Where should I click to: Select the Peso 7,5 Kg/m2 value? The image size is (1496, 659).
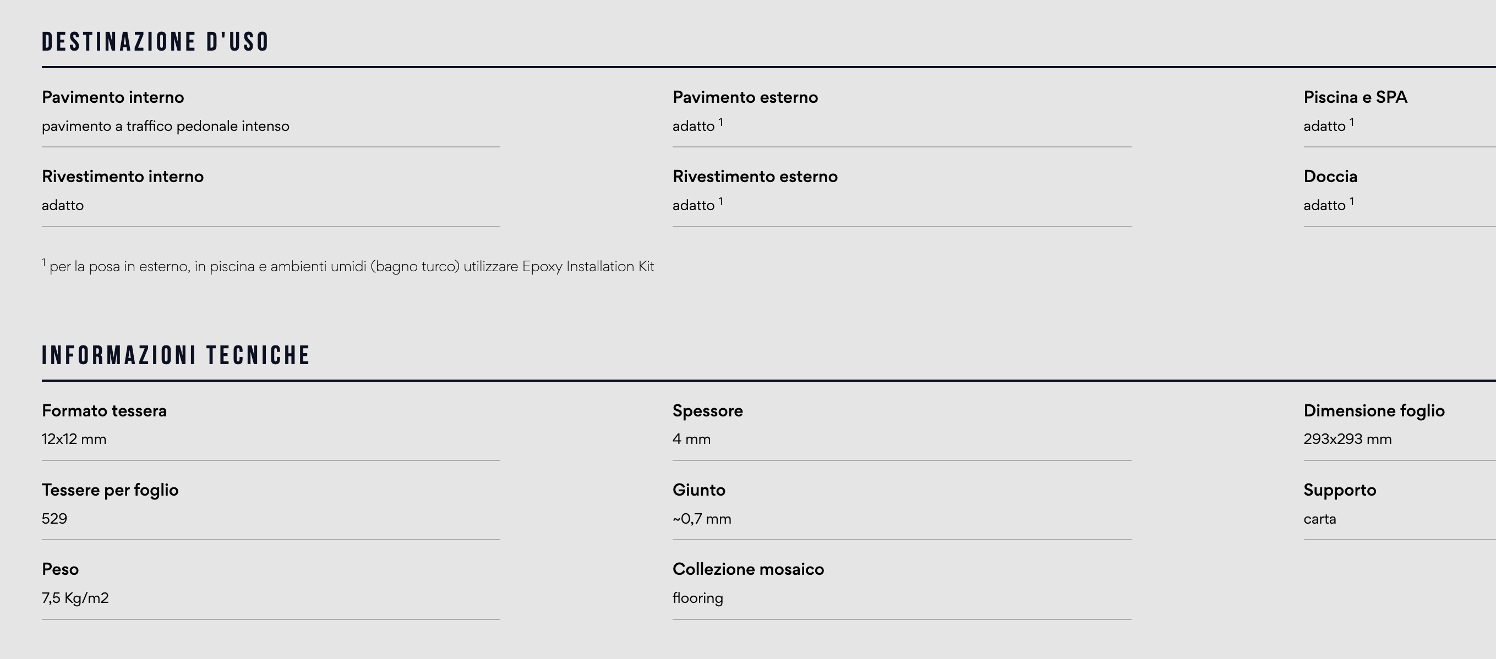pos(75,598)
